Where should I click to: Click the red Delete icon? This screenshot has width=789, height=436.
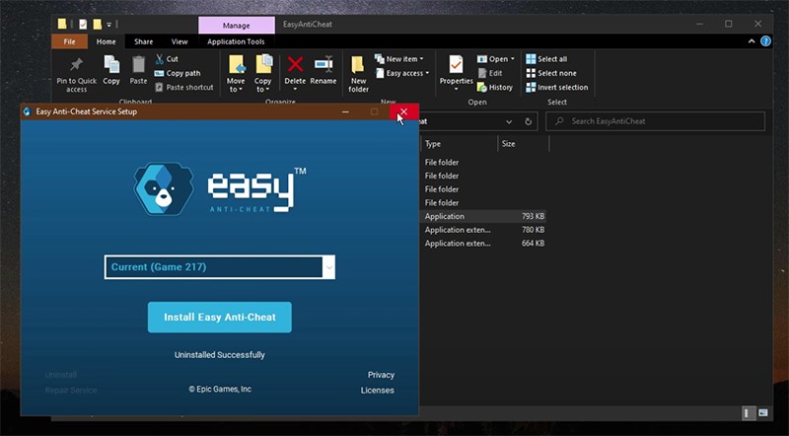295,64
